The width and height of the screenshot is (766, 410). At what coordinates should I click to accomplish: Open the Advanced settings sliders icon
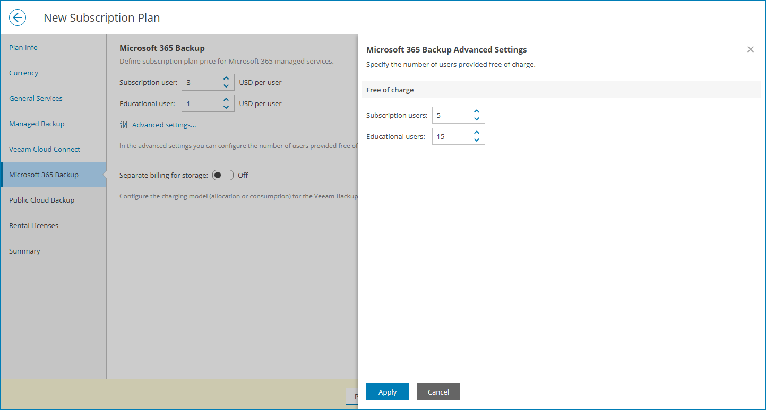click(x=123, y=125)
